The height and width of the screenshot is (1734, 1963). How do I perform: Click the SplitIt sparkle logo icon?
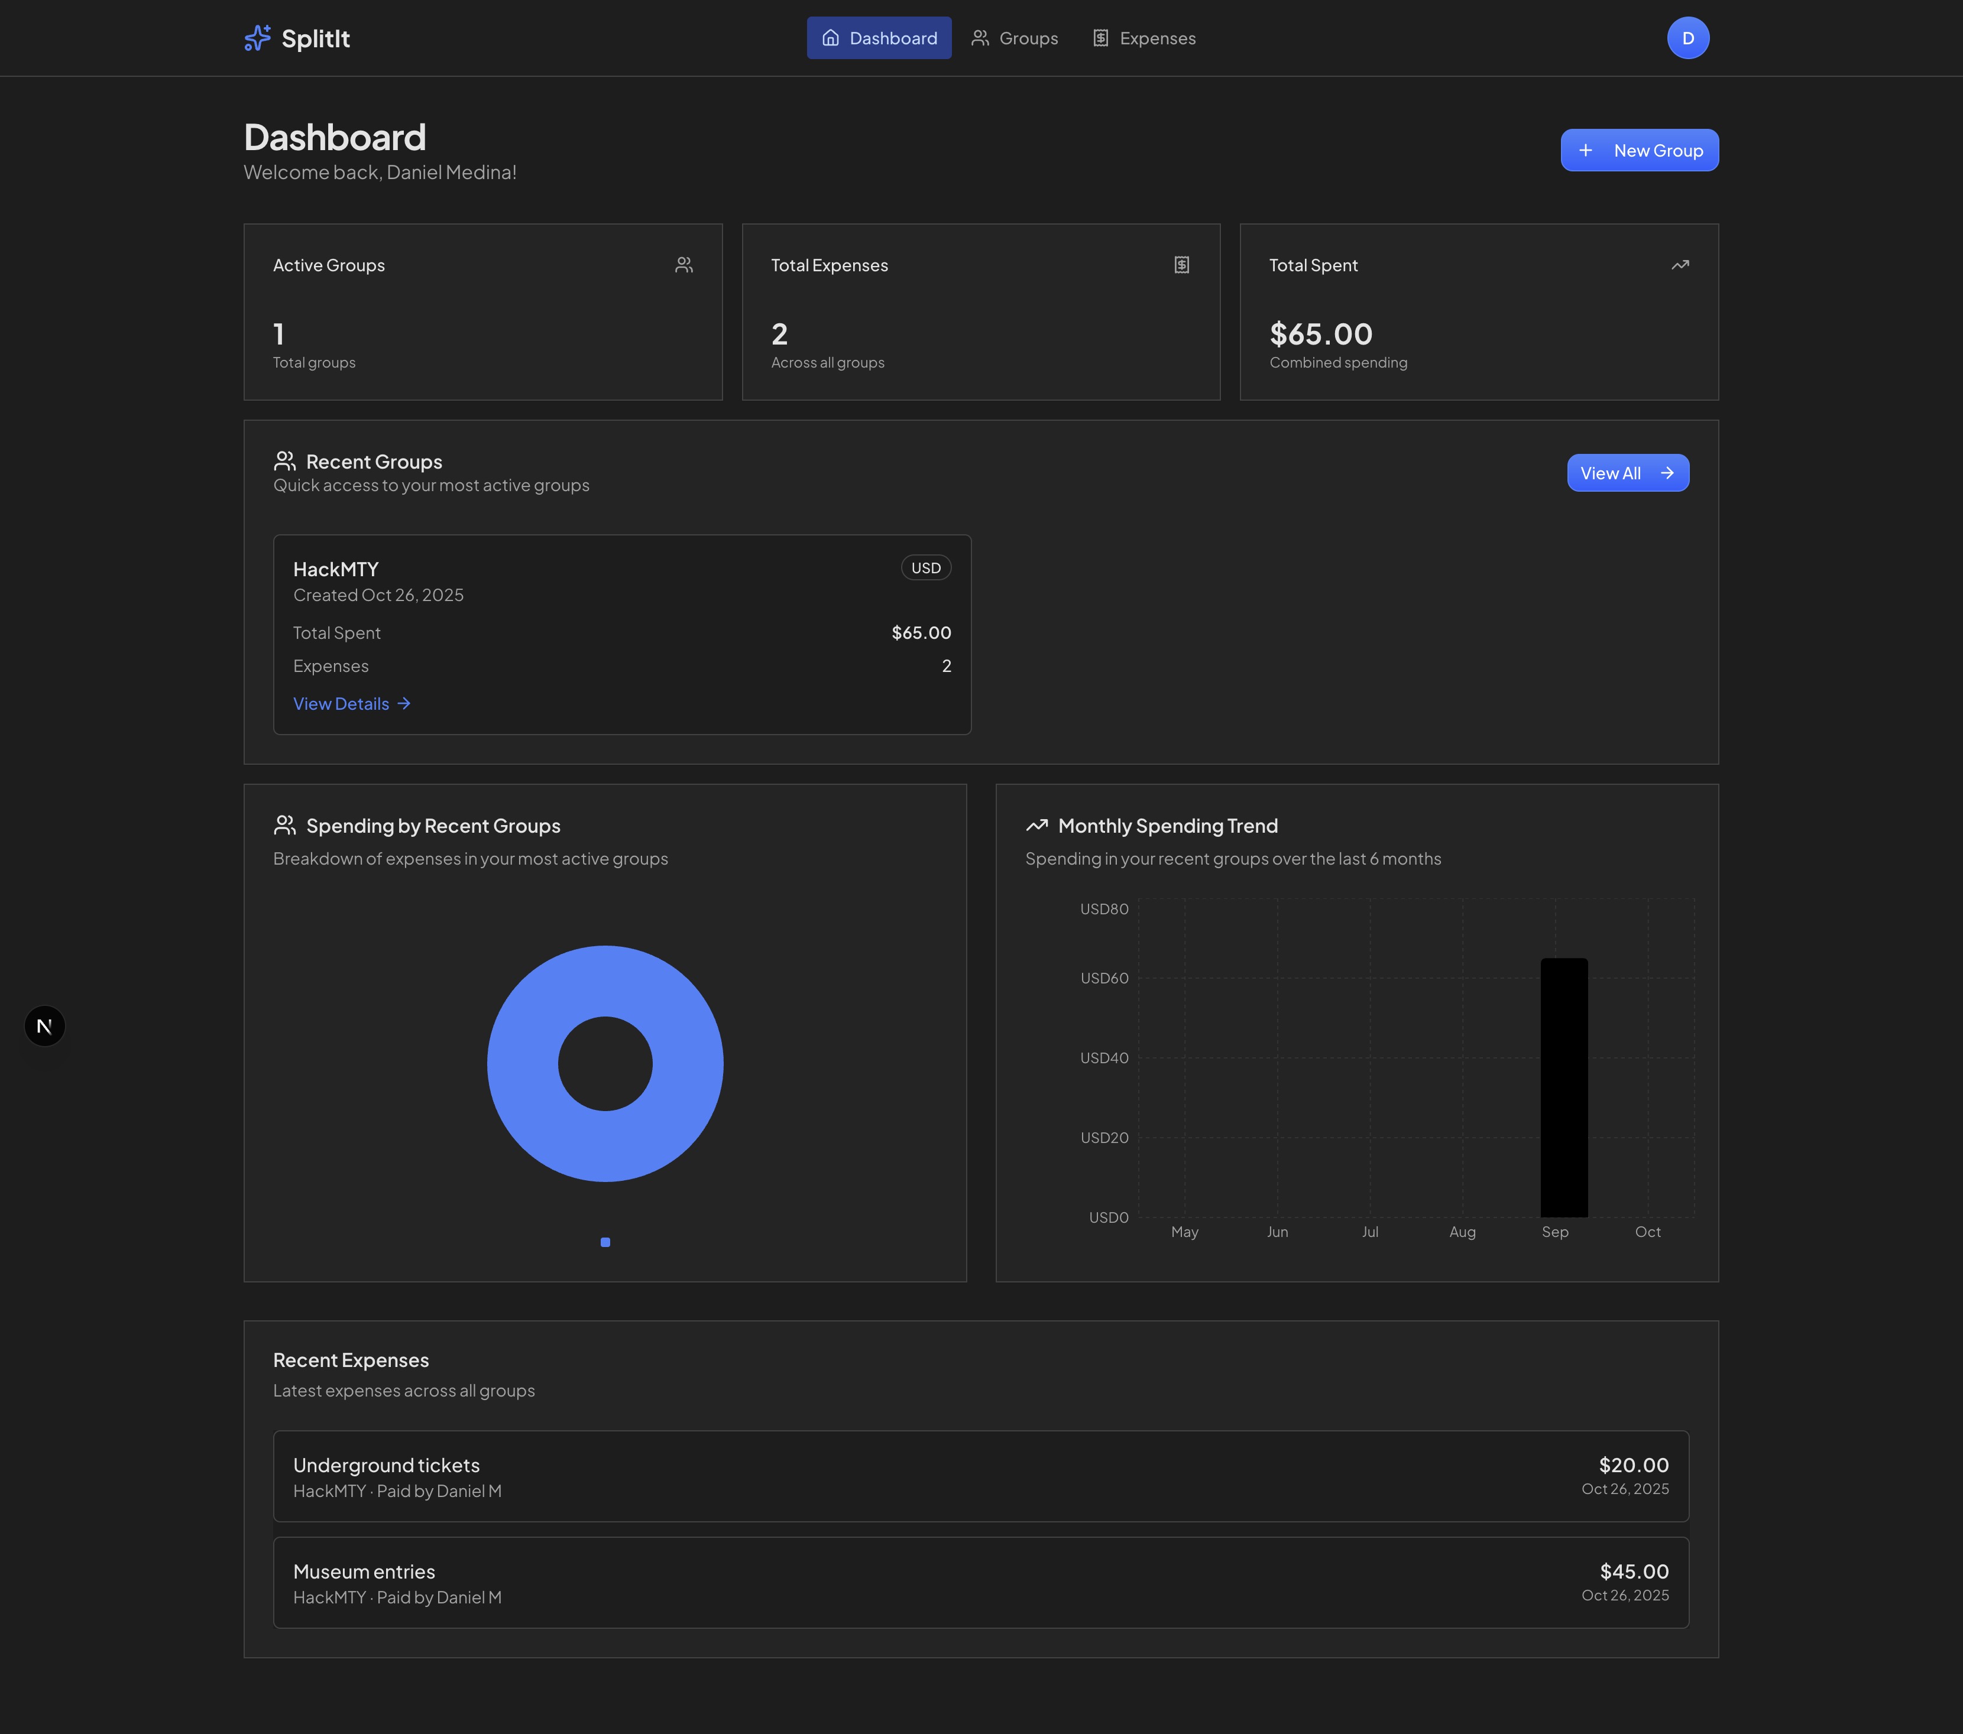pyautogui.click(x=257, y=38)
